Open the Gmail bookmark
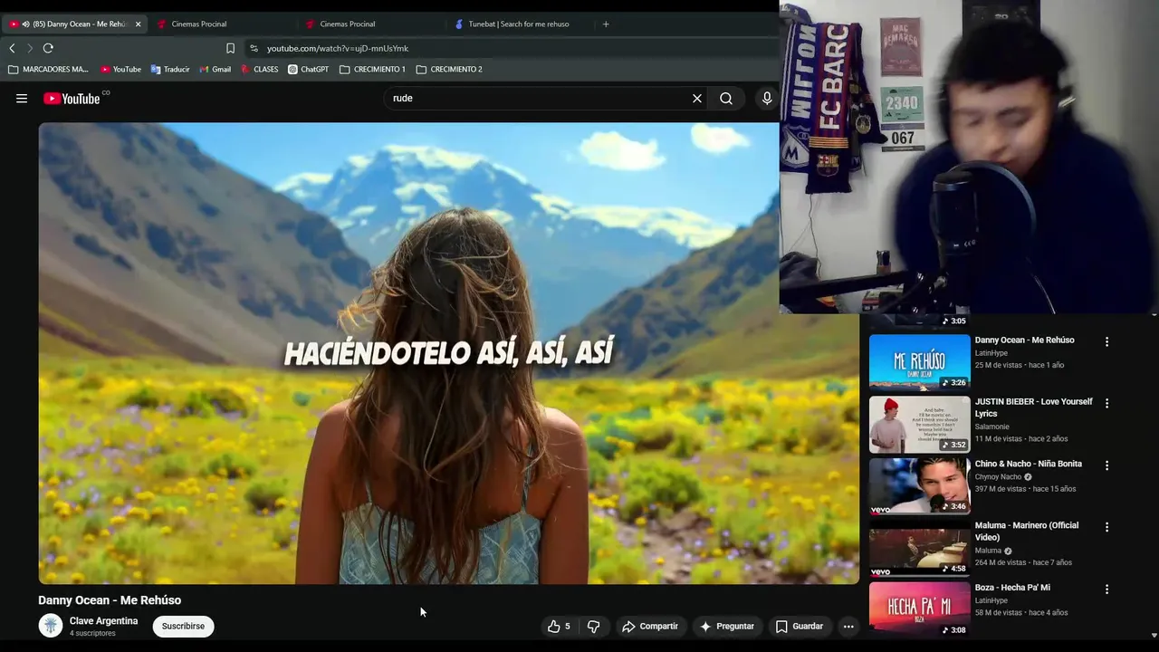Viewport: 1159px width, 652px height. [215, 69]
